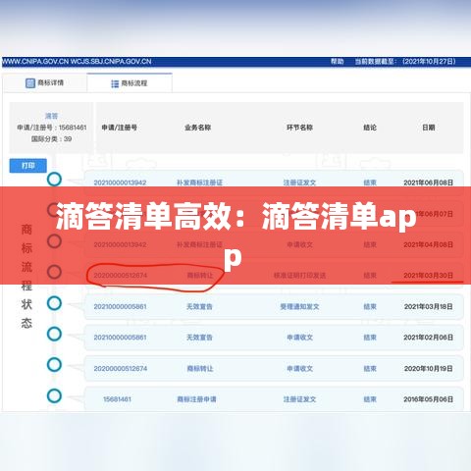Select timeline circle for 2016年05月06日 entry
The image size is (471, 471).
[x=54, y=395]
